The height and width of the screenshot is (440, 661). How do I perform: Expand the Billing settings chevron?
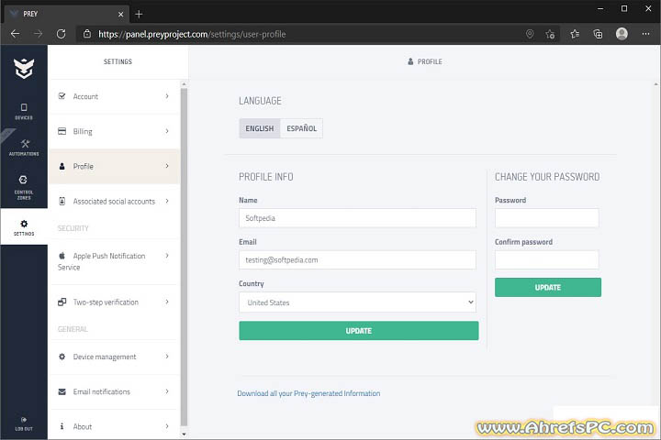pos(167,131)
